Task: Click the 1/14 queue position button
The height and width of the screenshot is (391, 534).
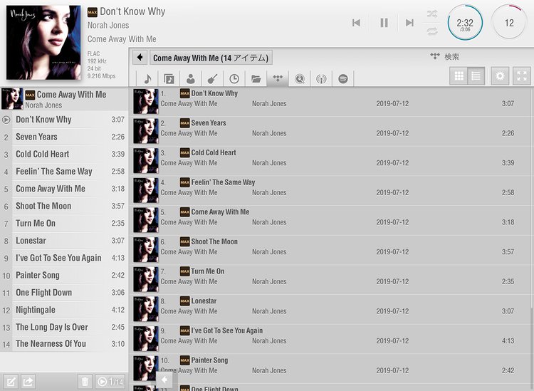Action: point(110,382)
